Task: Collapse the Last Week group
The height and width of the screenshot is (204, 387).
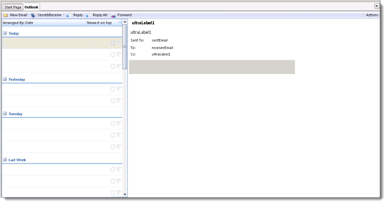Action: pyautogui.click(x=5, y=160)
